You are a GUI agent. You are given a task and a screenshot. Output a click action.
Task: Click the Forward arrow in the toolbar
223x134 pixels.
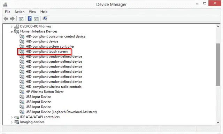point(13,18)
